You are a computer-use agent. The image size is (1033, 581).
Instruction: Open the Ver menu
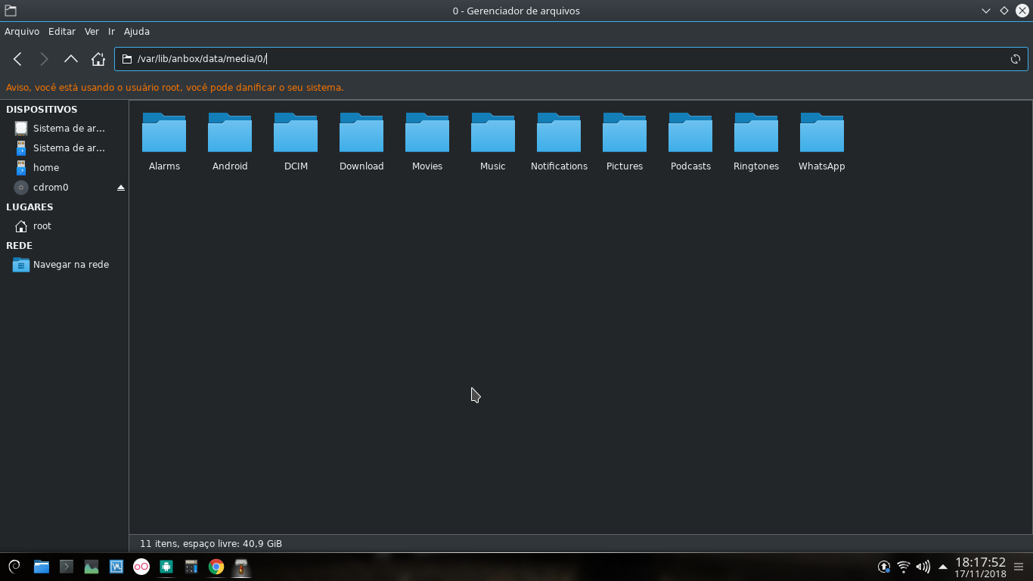pyautogui.click(x=92, y=31)
